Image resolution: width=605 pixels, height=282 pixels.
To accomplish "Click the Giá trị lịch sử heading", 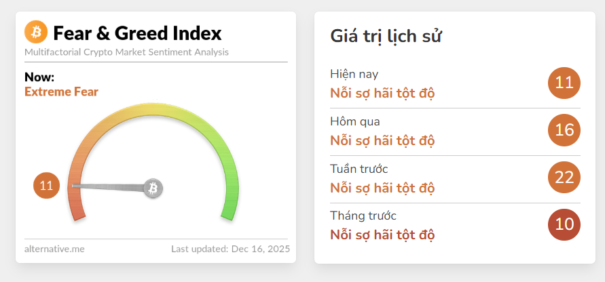I will pos(387,36).
